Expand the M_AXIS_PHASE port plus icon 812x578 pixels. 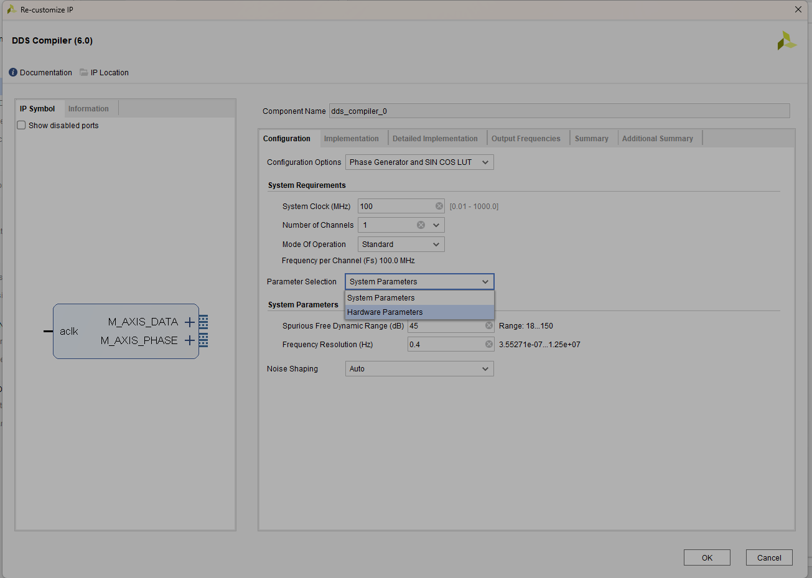190,340
